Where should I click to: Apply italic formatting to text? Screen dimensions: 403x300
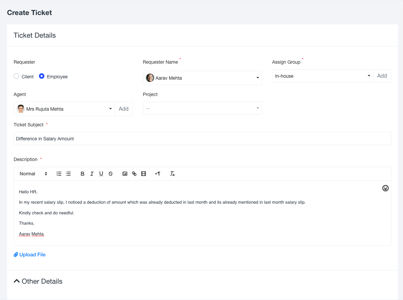click(x=92, y=174)
